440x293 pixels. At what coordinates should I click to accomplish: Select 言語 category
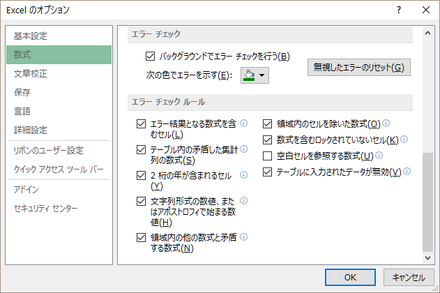click(x=59, y=111)
